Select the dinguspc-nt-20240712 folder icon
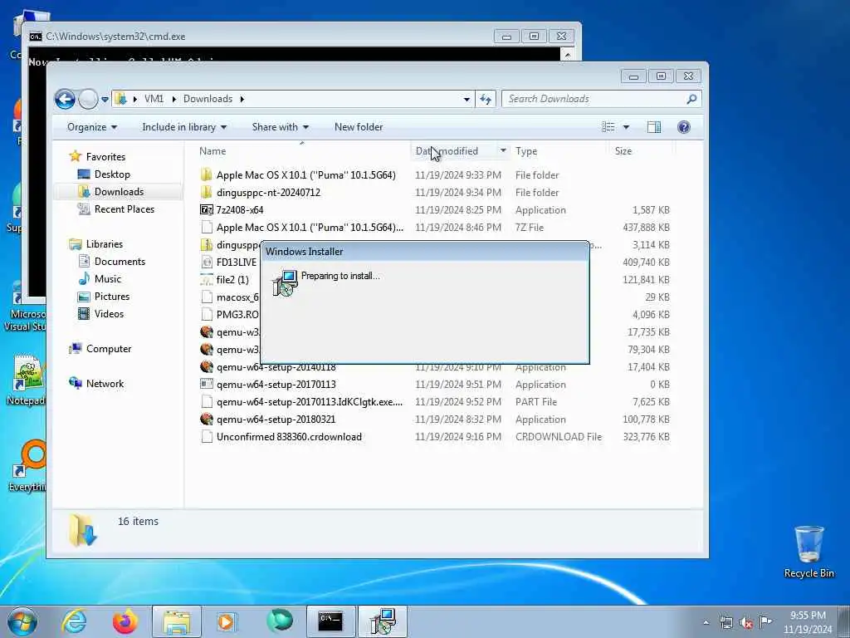The image size is (850, 638). 206,192
